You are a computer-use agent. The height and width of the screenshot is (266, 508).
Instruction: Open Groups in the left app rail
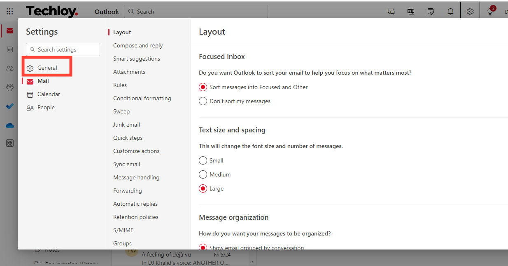10,87
